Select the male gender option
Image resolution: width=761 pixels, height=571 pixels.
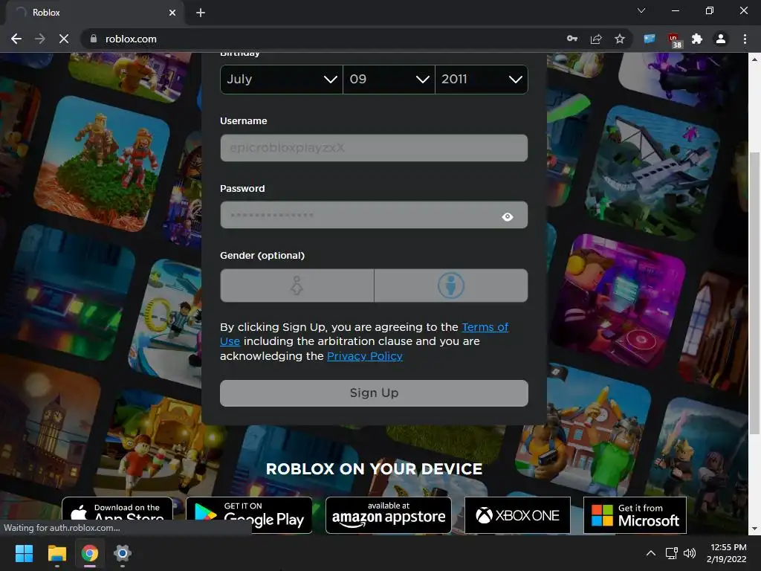[451, 285]
